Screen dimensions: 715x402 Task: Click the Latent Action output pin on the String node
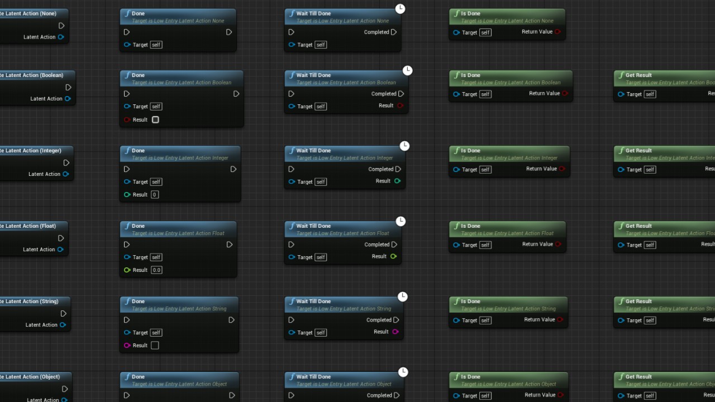tap(63, 325)
